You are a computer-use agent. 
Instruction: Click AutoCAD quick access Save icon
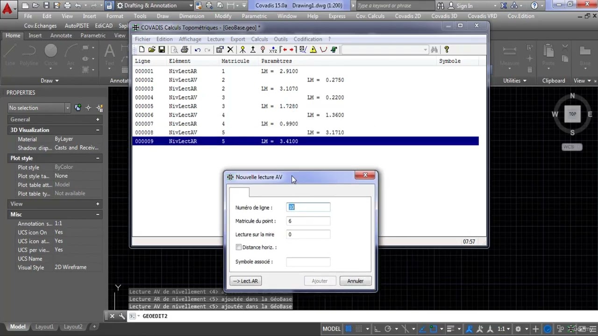[x=46, y=6]
